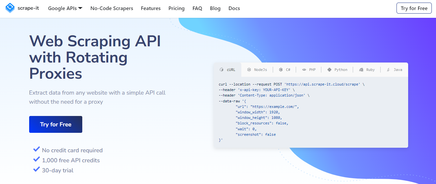Click the 'Extract data from any website' subtitle
436x184 pixels.
(x=97, y=97)
